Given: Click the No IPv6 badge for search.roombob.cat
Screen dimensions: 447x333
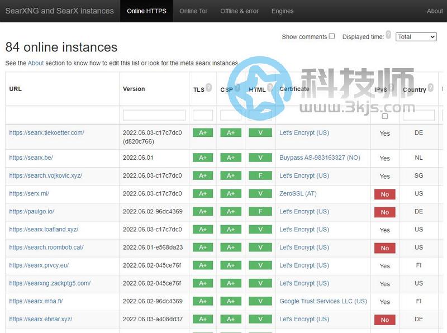Looking at the screenshot, I should pyautogui.click(x=385, y=248).
